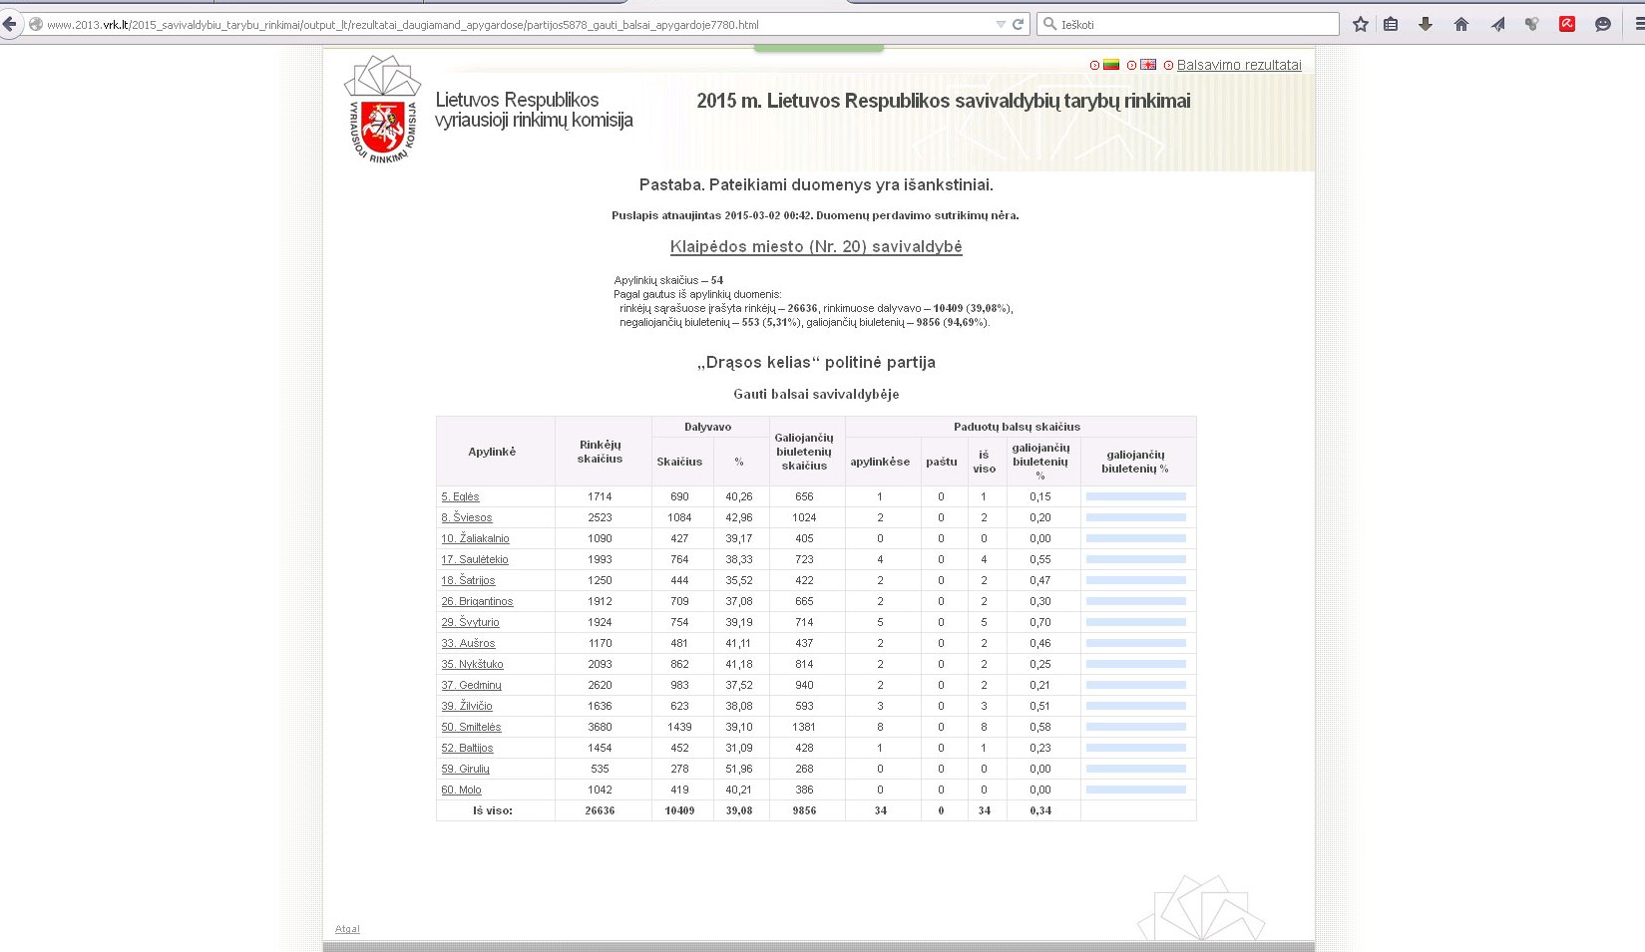The image size is (1645, 952).
Task: Open the browser hamburger menu
Action: 1638,24
